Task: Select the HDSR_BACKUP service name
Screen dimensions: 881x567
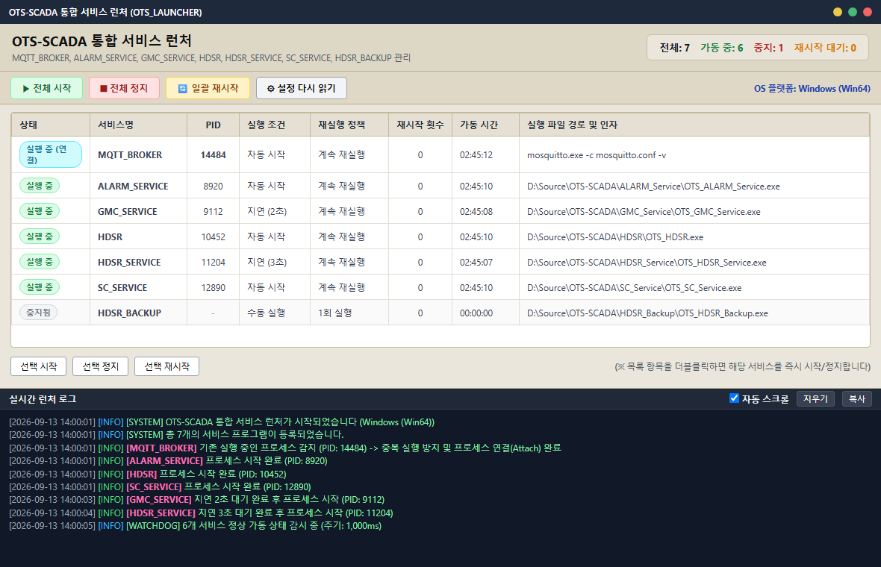Action: pos(129,313)
